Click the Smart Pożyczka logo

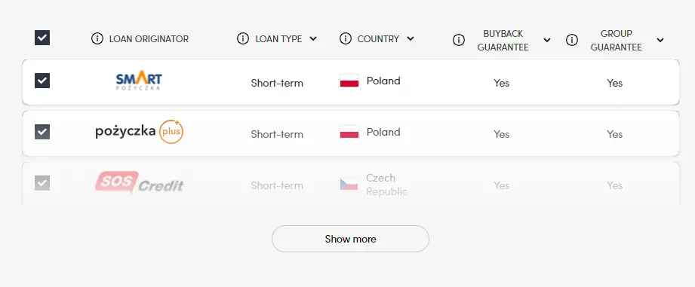click(139, 81)
